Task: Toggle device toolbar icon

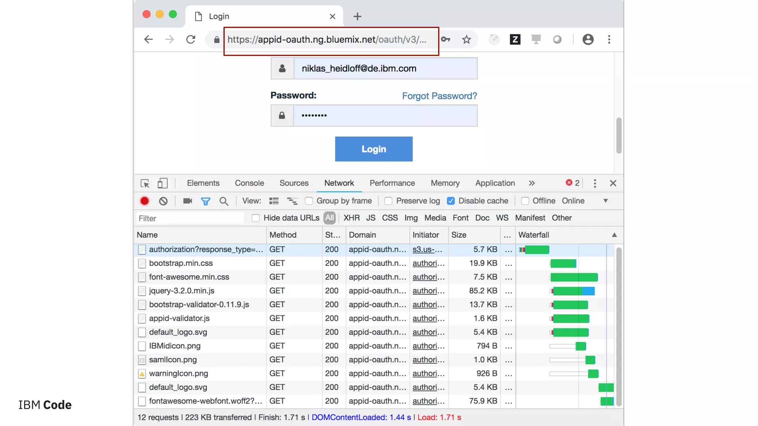Action: [162, 183]
